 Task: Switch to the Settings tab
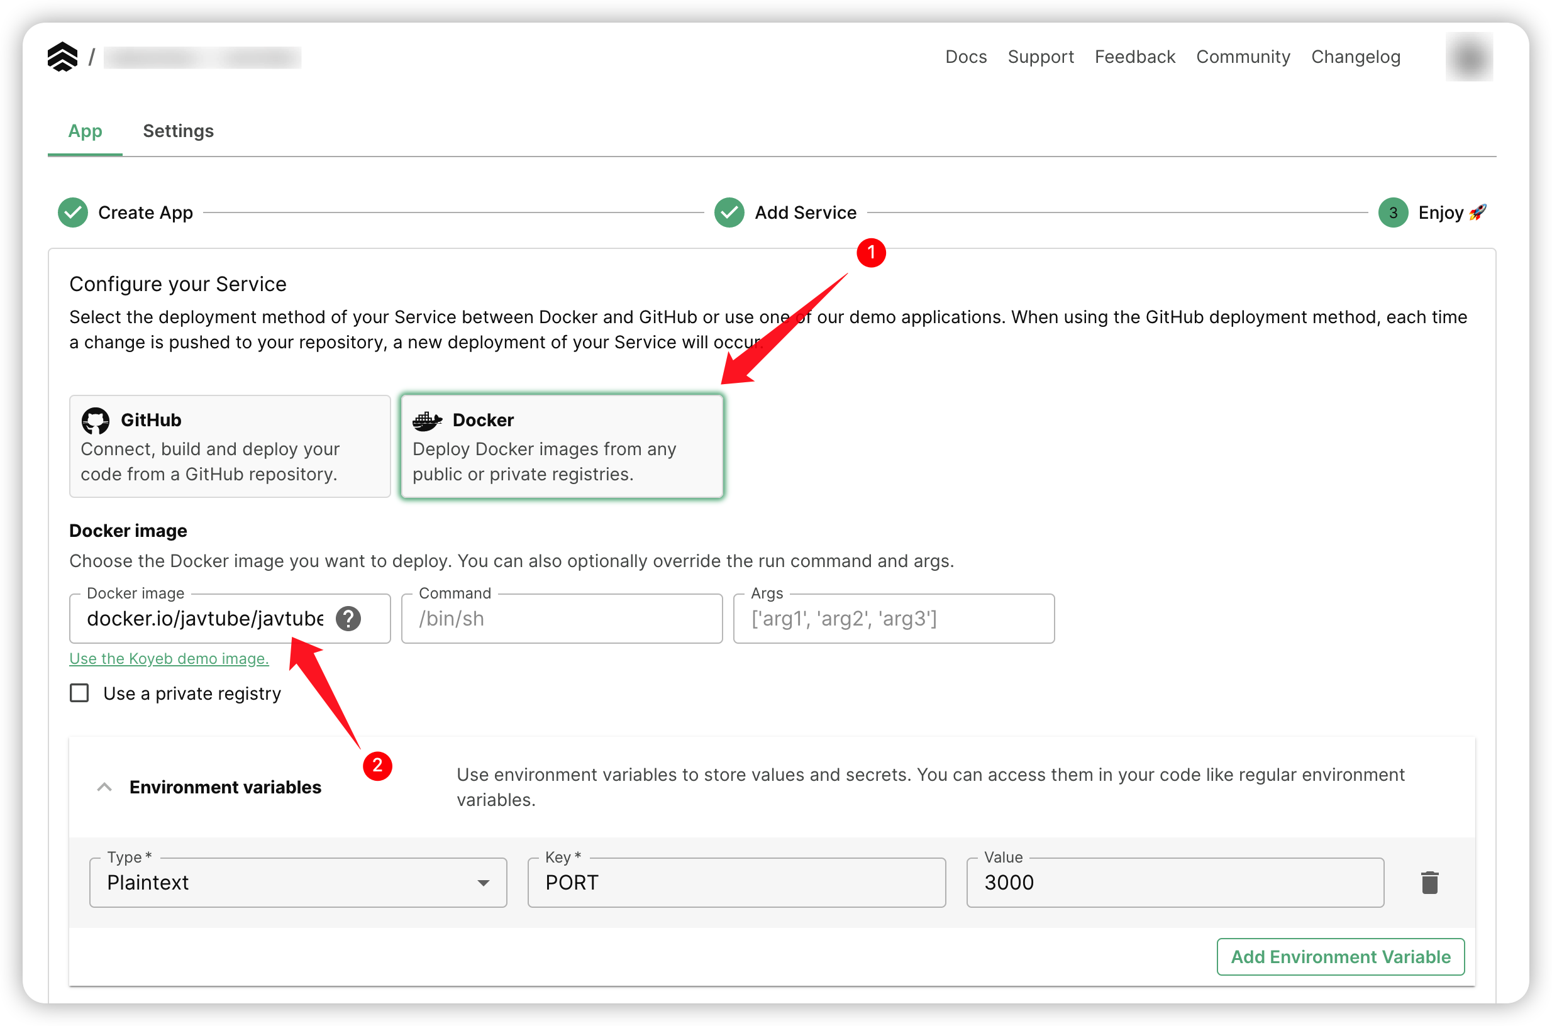[178, 131]
